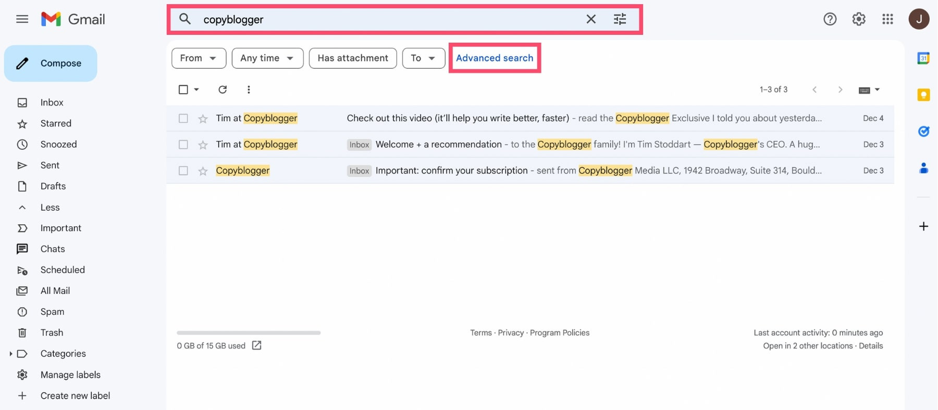
Task: Open the Trash folder
Action: (x=52, y=332)
